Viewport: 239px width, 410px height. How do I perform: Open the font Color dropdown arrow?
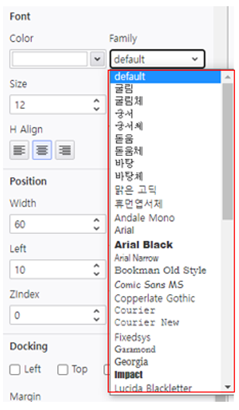point(97,59)
